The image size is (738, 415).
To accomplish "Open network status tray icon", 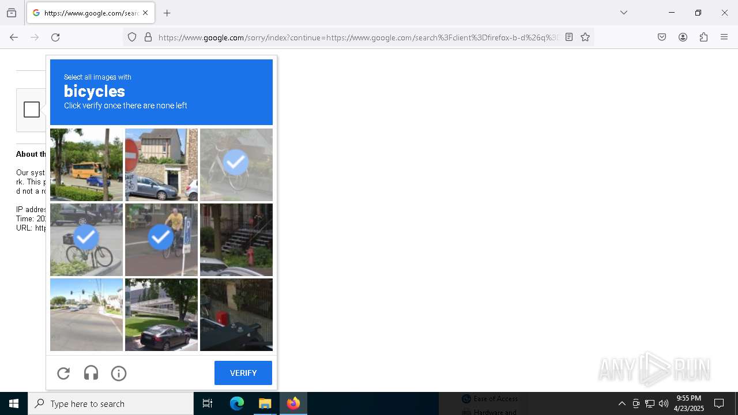I will [x=650, y=403].
